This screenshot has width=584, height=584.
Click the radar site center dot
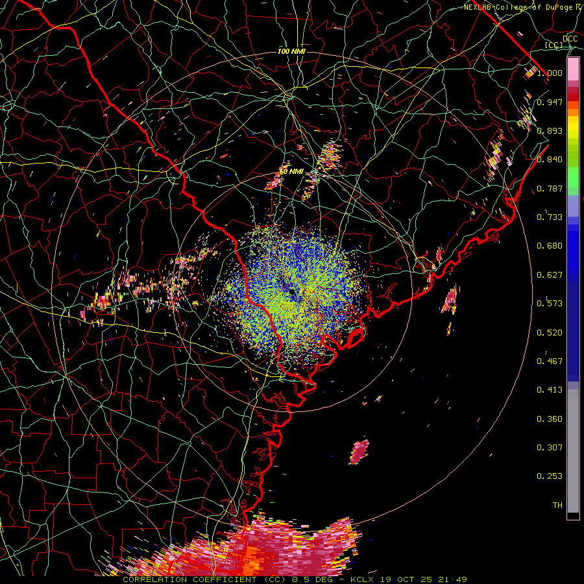coord(293,292)
